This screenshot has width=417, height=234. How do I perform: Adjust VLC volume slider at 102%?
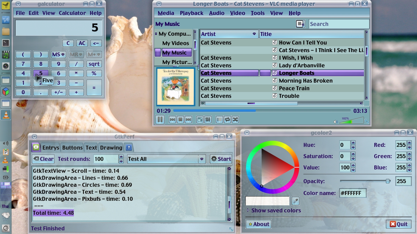[351, 120]
